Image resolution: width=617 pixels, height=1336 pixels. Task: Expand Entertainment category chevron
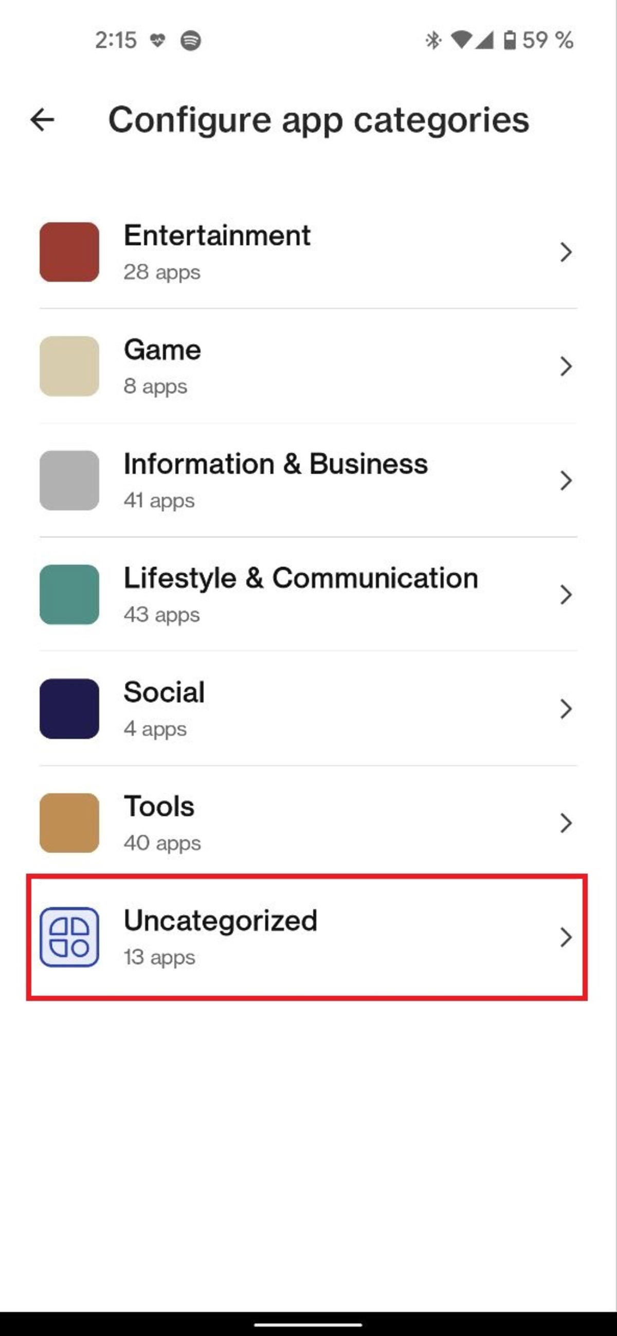(566, 252)
